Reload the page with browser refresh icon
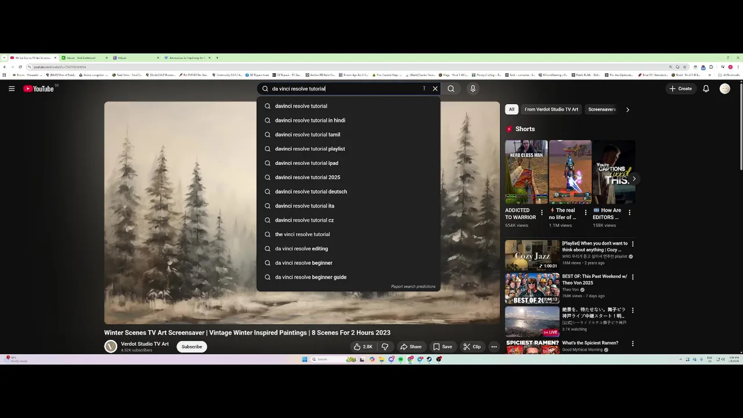743x418 pixels. (20, 67)
